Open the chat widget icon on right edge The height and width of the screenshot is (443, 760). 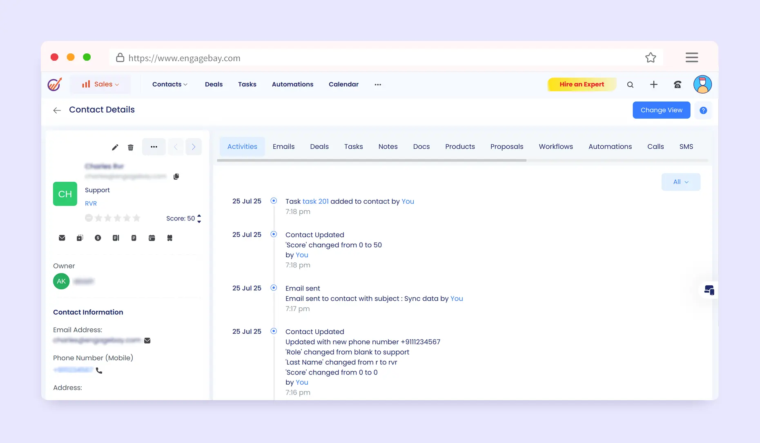[x=709, y=290]
